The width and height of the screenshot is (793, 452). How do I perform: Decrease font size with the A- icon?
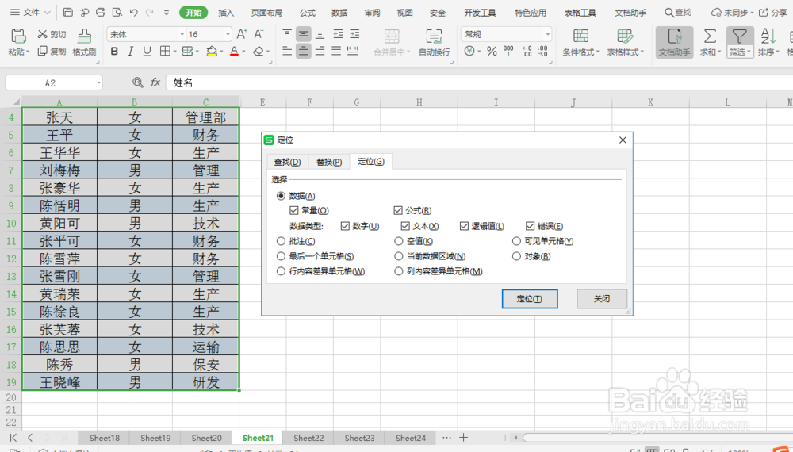pyautogui.click(x=259, y=34)
